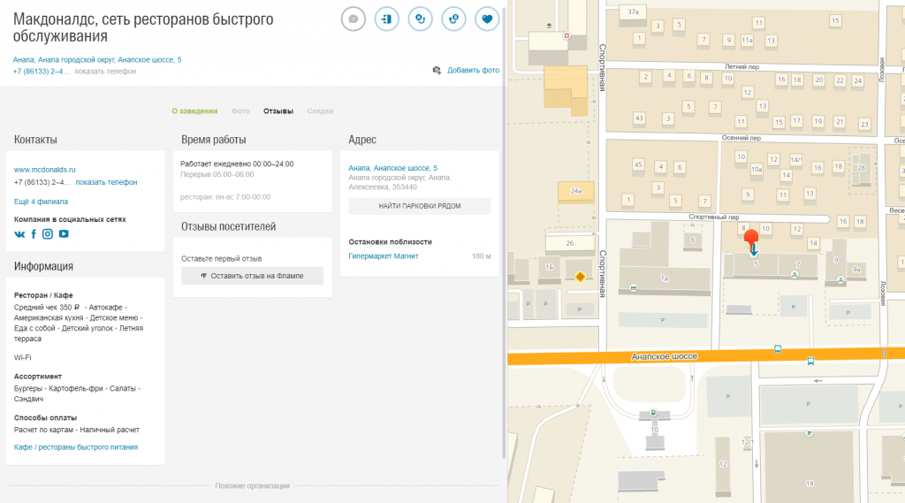Open the Facebook social icon
Image resolution: width=905 pixels, height=503 pixels.
pos(34,234)
